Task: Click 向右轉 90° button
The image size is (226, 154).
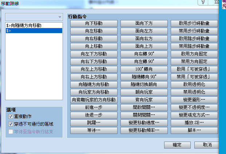Action: click(144, 54)
